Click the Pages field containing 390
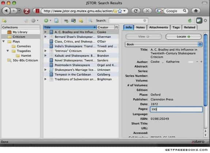Screen dimensions: 210x153 pyautogui.click(x=176, y=109)
